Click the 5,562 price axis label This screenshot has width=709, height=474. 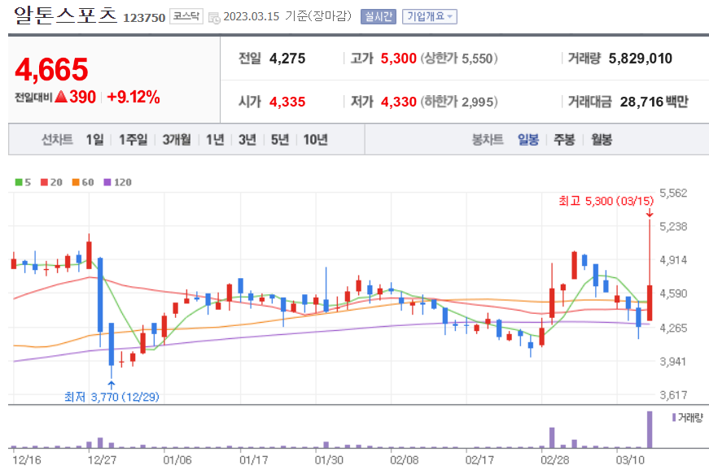[673, 194]
